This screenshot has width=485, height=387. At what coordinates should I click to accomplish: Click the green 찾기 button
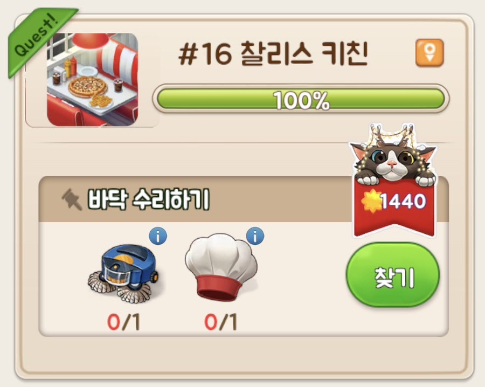click(x=393, y=275)
